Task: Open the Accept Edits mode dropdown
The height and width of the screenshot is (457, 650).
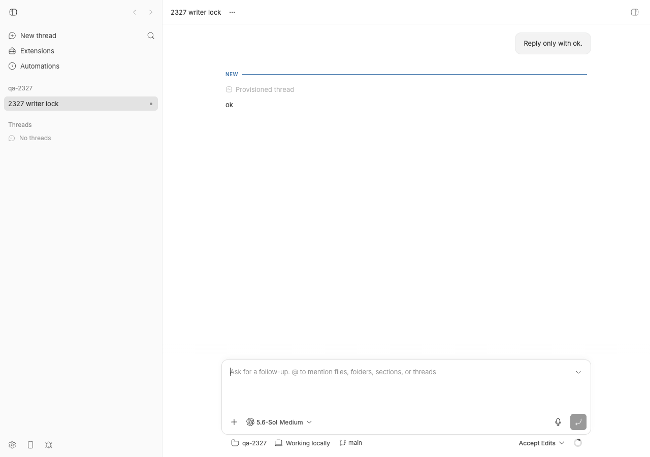Action: [541, 443]
